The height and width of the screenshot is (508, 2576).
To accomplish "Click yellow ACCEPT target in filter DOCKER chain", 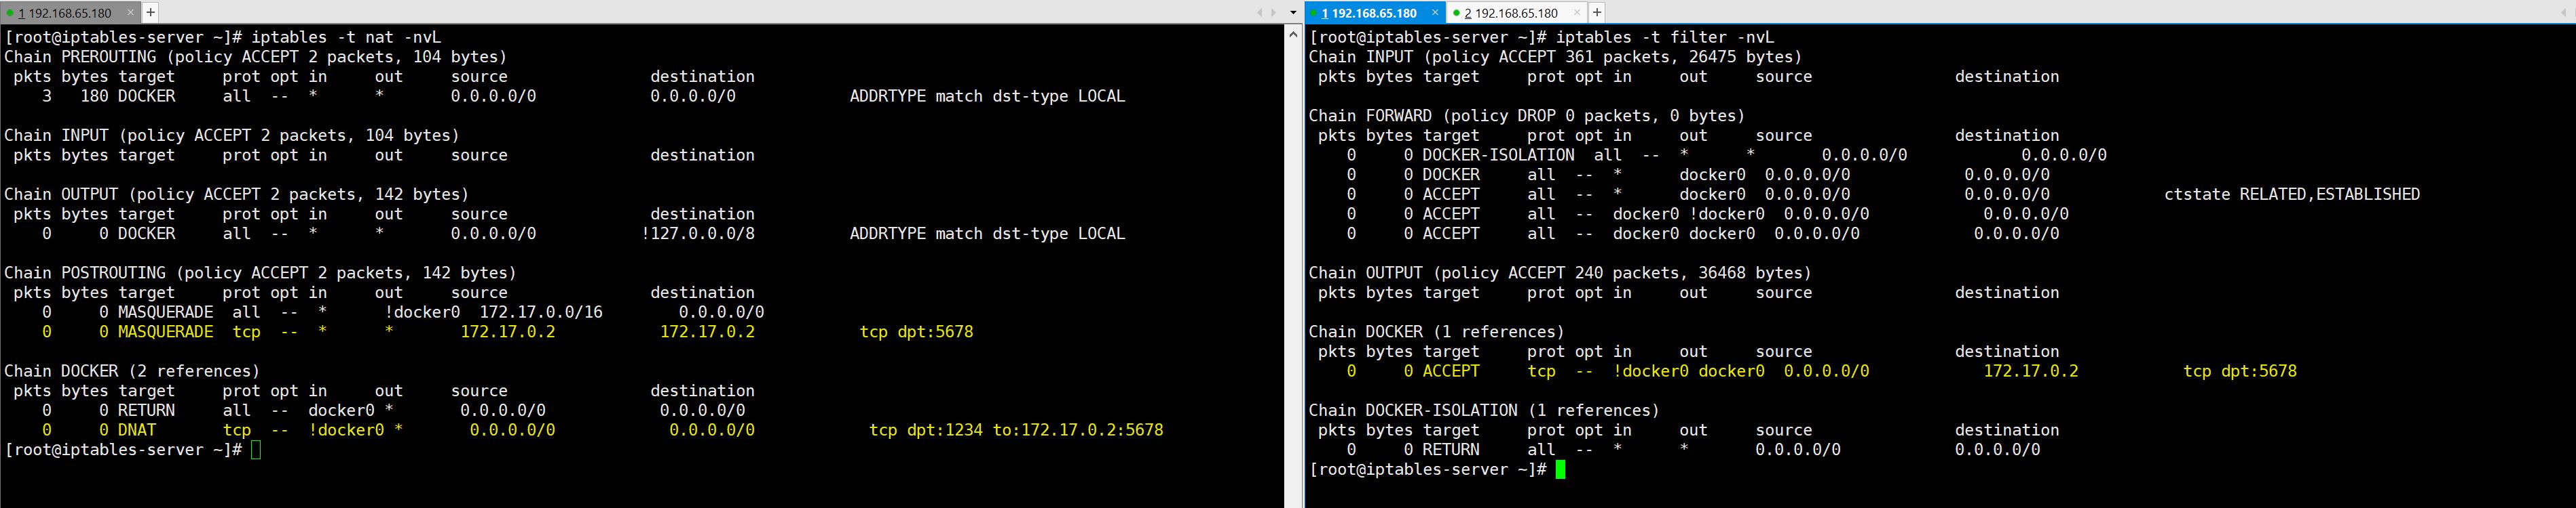I will 1451,371.
